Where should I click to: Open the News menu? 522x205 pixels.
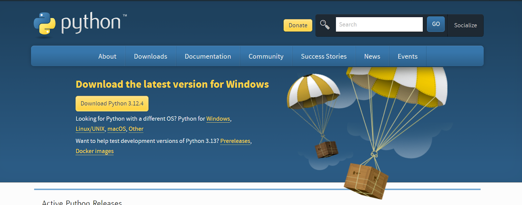pyautogui.click(x=372, y=56)
